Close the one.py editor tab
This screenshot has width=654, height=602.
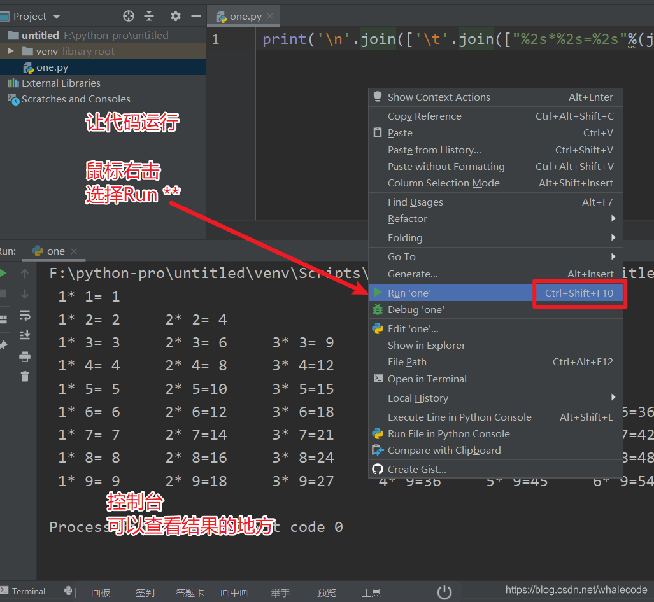pyautogui.click(x=270, y=16)
